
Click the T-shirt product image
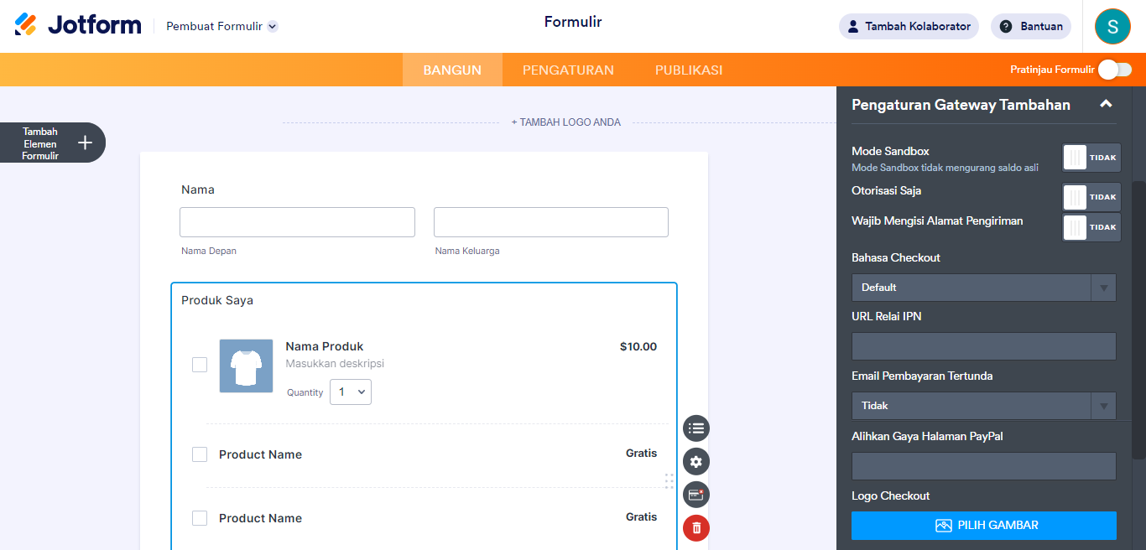click(x=246, y=366)
